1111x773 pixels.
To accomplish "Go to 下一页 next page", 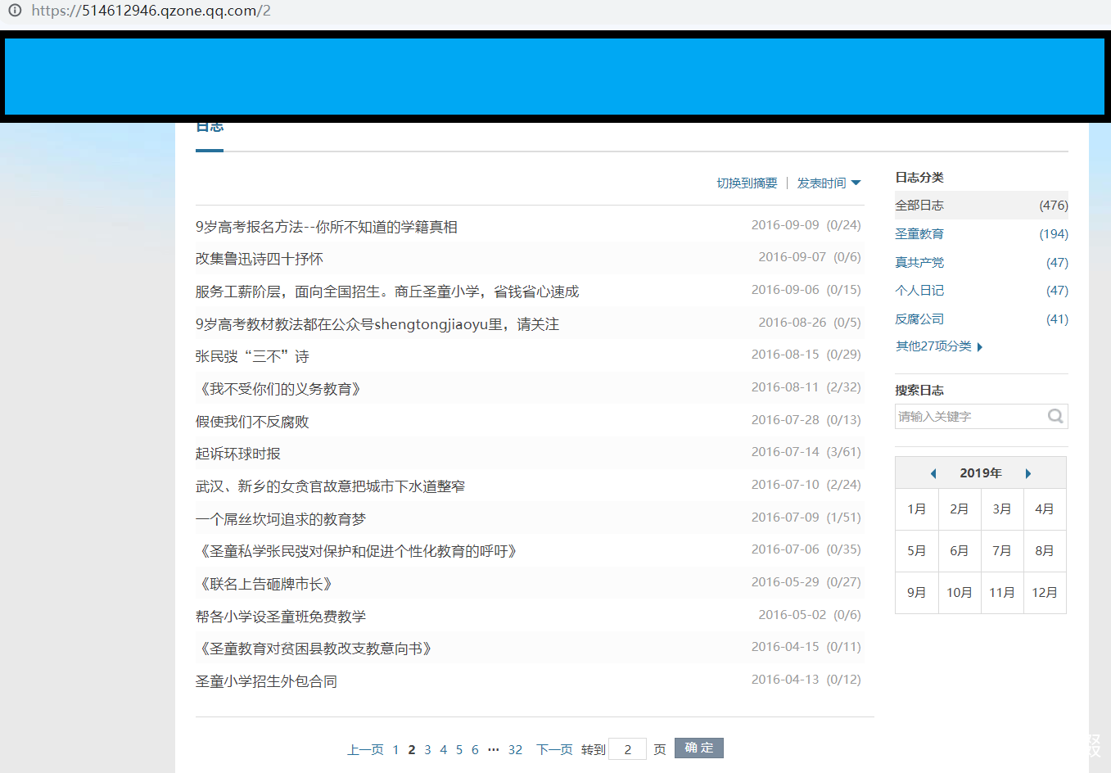I will tap(554, 749).
